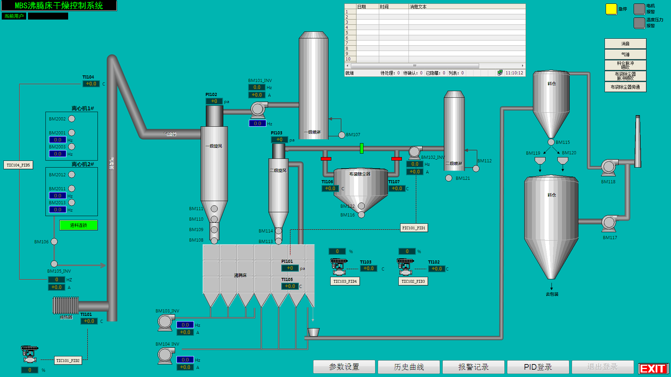Open the TIC103_PID4 control valve icon

coord(339,267)
